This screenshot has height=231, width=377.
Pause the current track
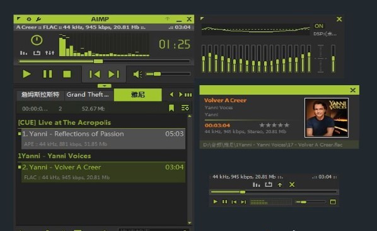pos(48,74)
